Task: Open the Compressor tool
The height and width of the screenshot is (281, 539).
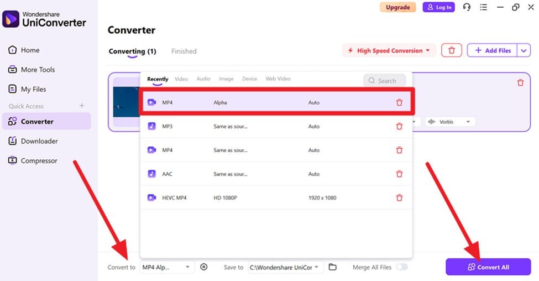Action: pos(32,160)
